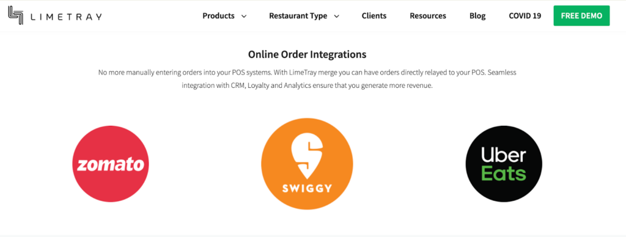
Task: Open the Restaurant Type menu label
Action: point(298,16)
